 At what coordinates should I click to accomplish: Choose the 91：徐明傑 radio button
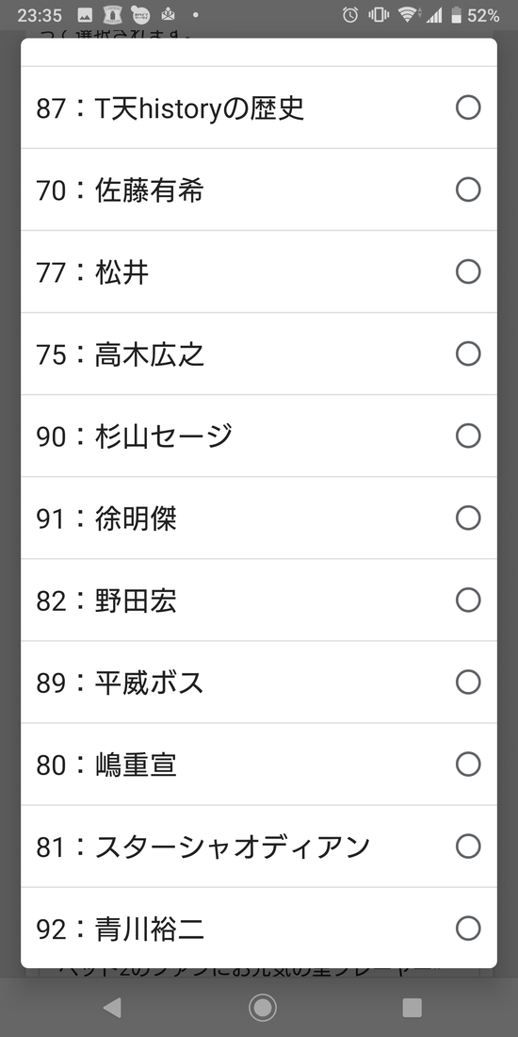[x=468, y=518]
